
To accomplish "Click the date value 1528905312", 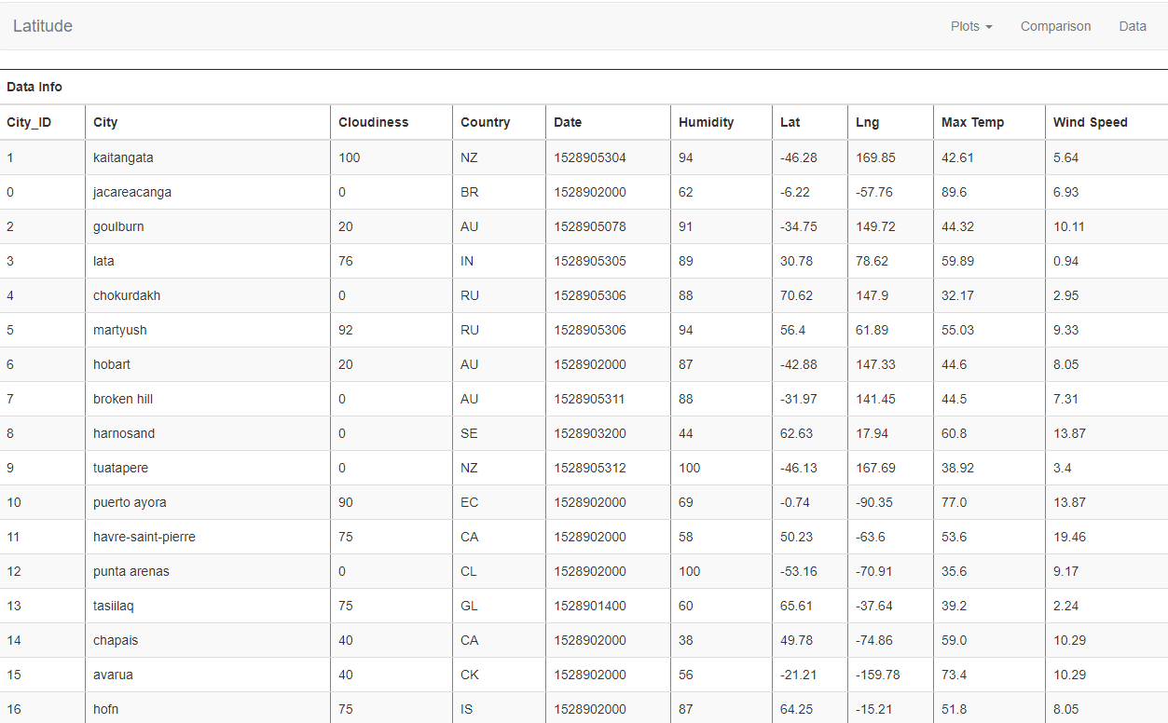I will [x=590, y=468].
